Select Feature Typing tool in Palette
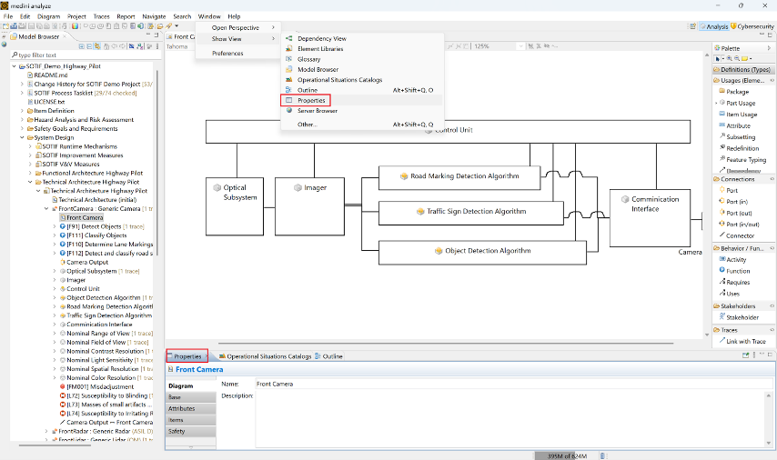 (x=742, y=160)
